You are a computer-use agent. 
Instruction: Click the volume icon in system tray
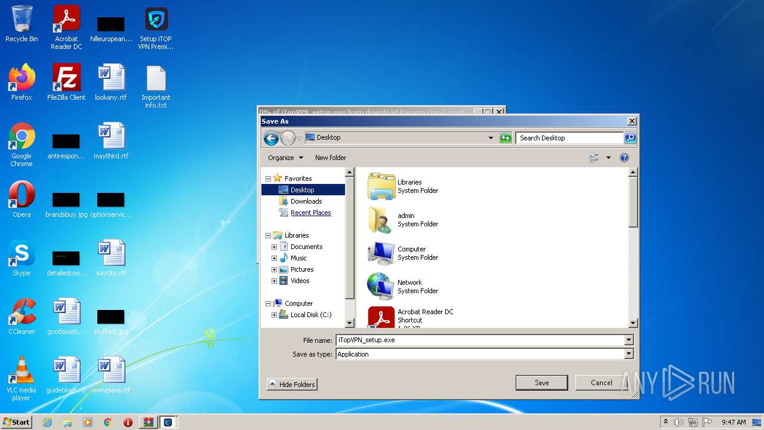coord(679,422)
